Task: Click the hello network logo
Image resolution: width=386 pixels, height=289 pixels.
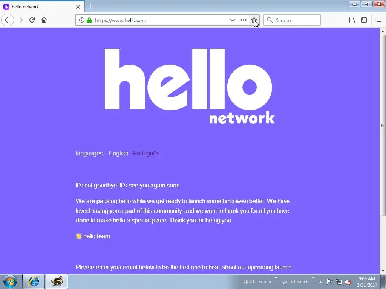Action: tap(190, 86)
